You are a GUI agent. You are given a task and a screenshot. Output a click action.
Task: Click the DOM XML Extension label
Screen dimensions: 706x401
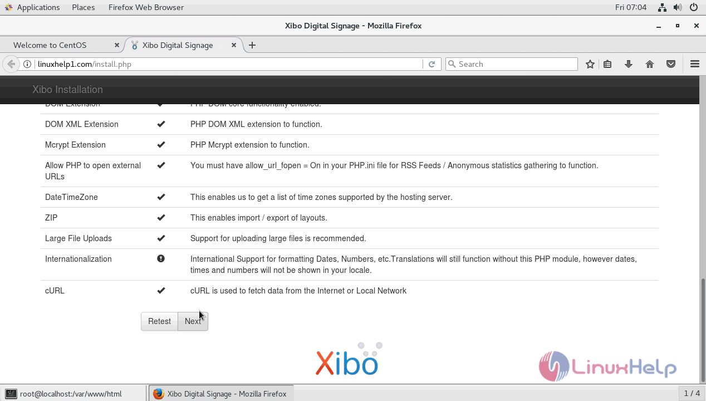pos(82,124)
